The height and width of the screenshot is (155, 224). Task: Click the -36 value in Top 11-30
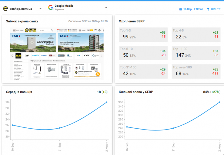(x=216, y=55)
